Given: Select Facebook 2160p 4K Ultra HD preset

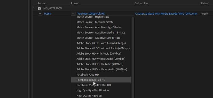Looking at the screenshot, I should click(101, 85).
